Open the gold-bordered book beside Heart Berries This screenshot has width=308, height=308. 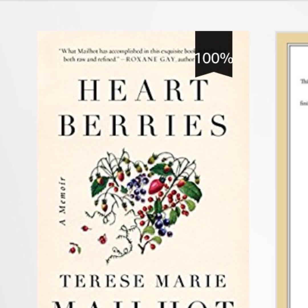[292, 171]
